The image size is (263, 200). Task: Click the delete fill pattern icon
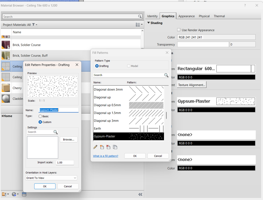[x=108, y=147]
